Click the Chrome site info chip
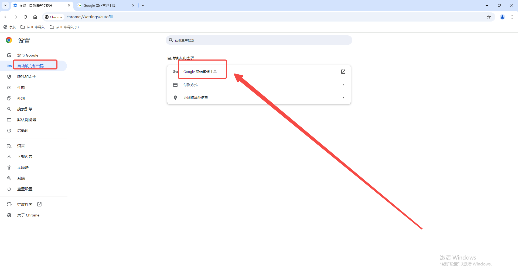Viewport: 518px width, 280px height. 53,17
